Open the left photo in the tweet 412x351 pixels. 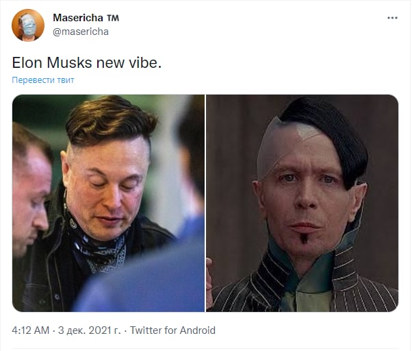coord(108,203)
